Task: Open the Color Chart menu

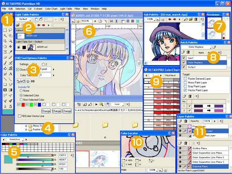Action: [x=51, y=9]
